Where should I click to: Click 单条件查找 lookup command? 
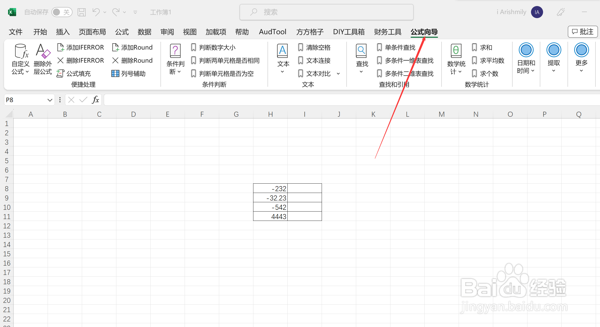400,47
